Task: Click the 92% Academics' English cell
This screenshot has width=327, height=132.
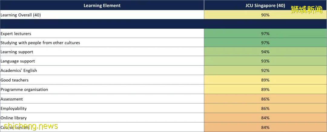Action: point(265,71)
